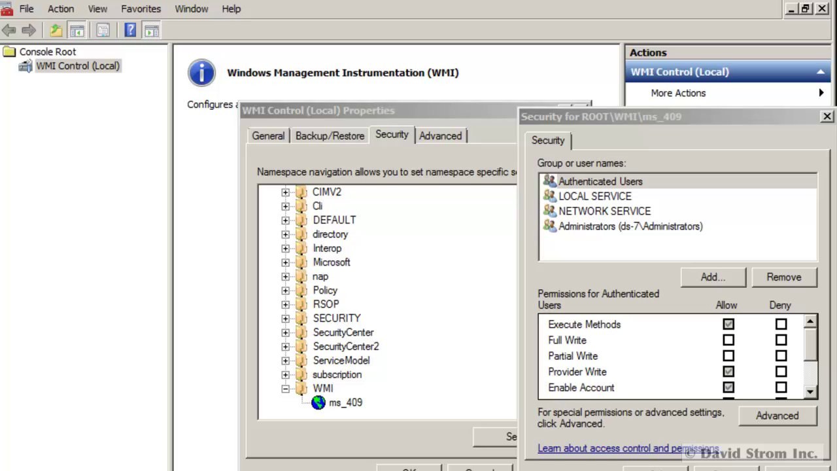Viewport: 837px width, 471px height.
Task: Collapse the WMI namespace node
Action: coord(285,389)
